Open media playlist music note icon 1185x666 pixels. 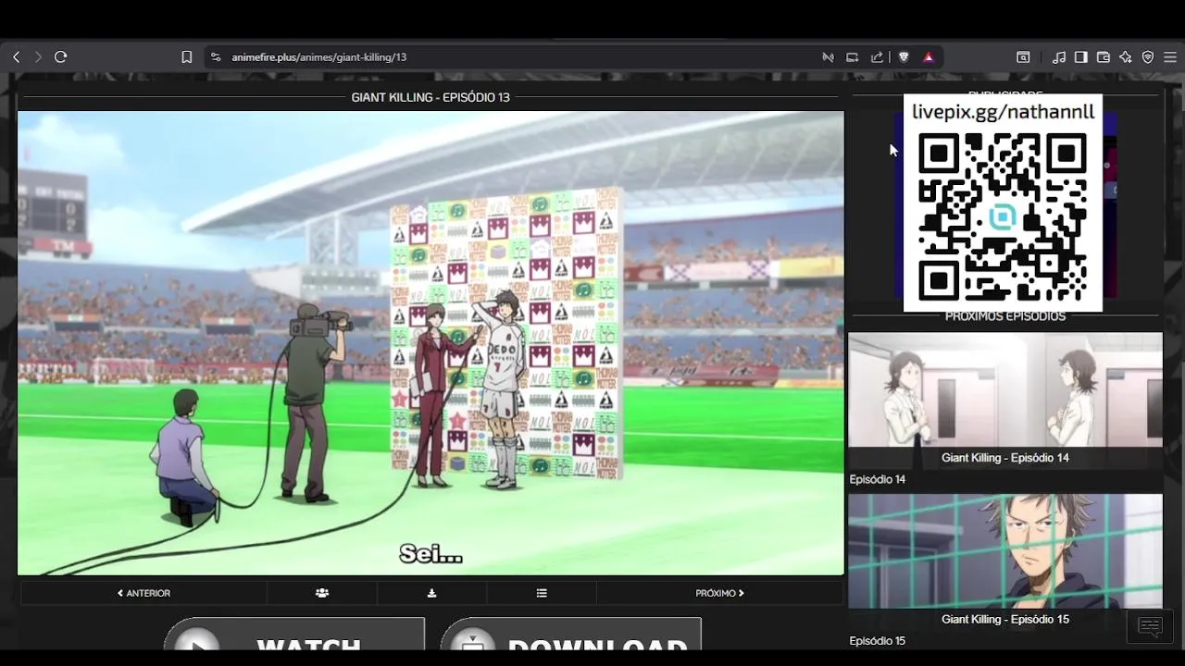pos(1059,57)
